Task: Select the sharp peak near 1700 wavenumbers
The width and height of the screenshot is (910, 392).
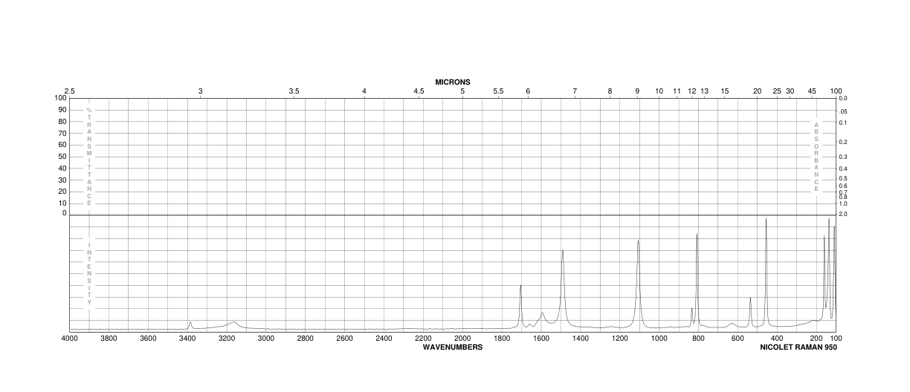Action: tap(520, 286)
